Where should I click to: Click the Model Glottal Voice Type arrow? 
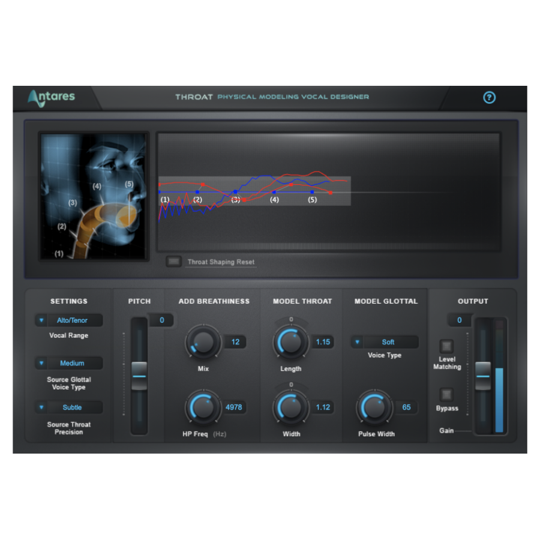[x=357, y=342]
